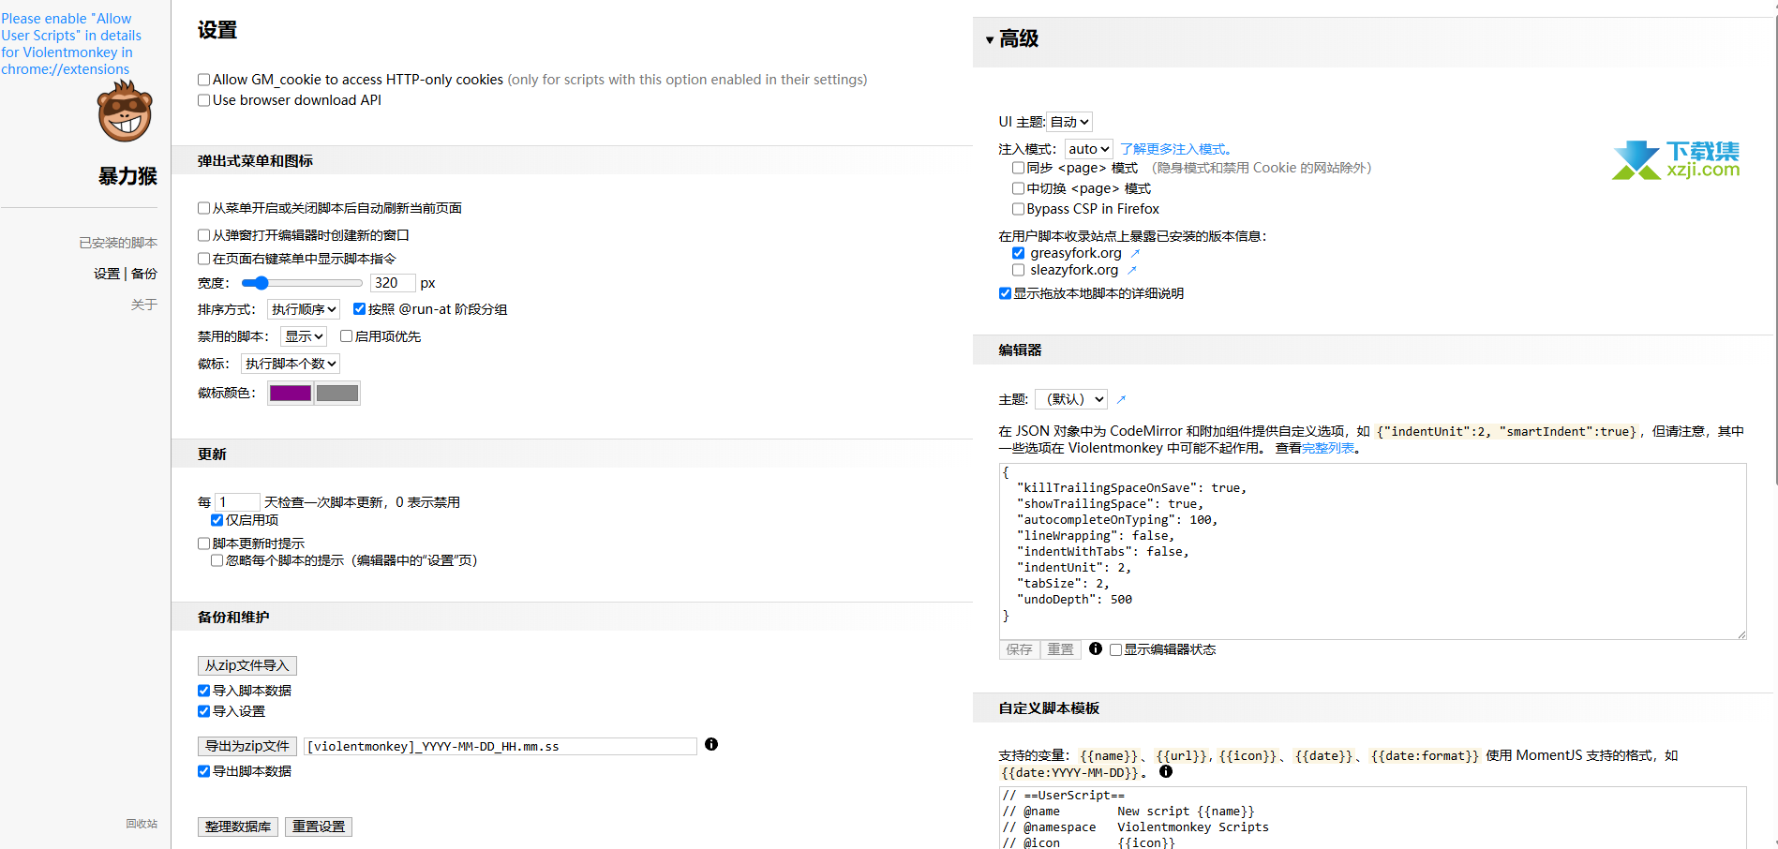Image resolution: width=1778 pixels, height=849 pixels.
Task: Click info icon beside export filename field
Action: click(x=711, y=744)
